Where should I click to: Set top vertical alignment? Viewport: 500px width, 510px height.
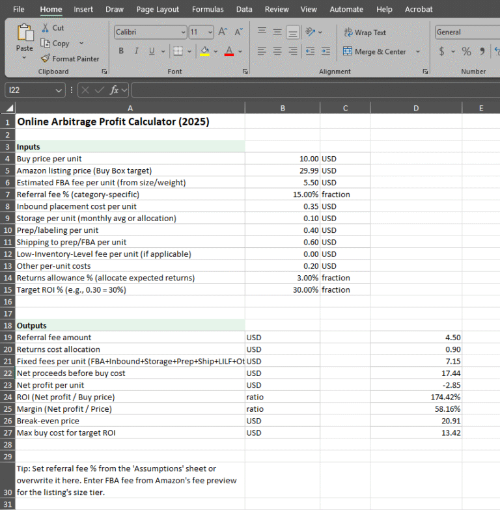[262, 31]
